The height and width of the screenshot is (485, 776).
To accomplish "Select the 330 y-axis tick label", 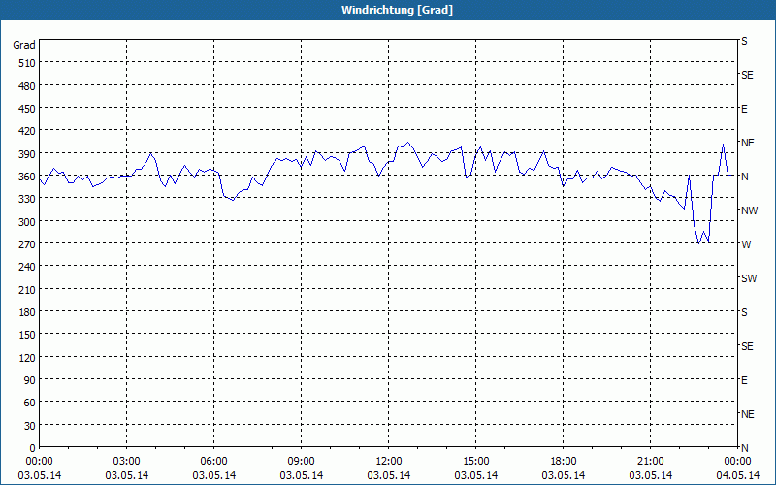I will click(x=27, y=200).
